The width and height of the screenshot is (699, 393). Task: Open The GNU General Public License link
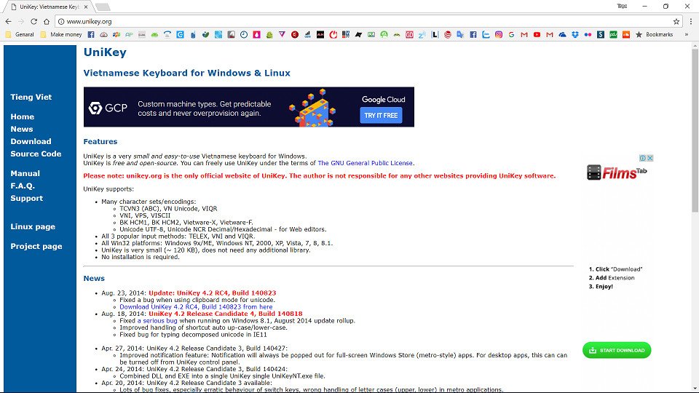tap(365, 163)
